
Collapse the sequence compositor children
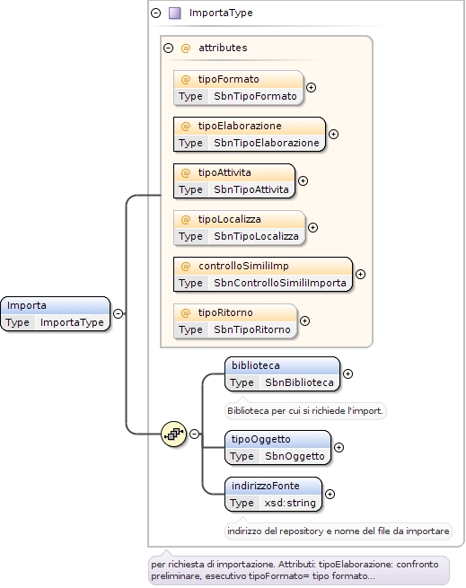click(x=194, y=434)
